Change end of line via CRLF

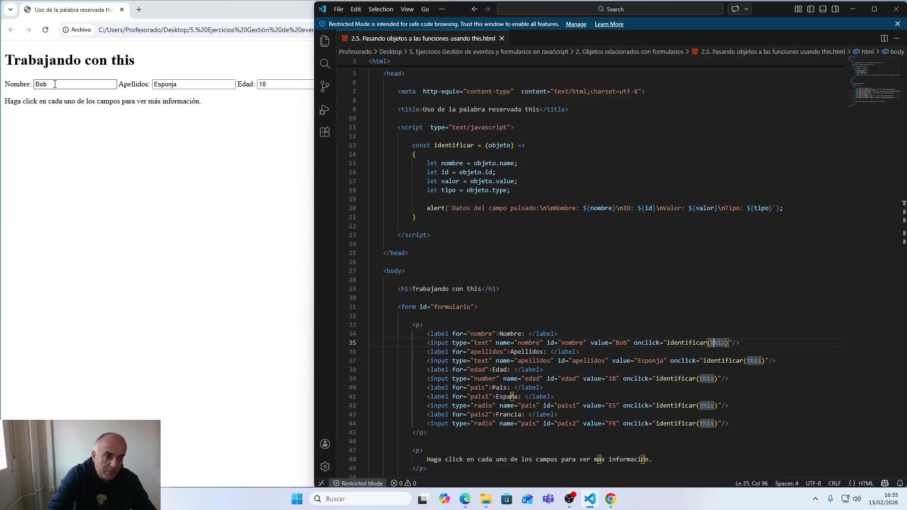(834, 483)
